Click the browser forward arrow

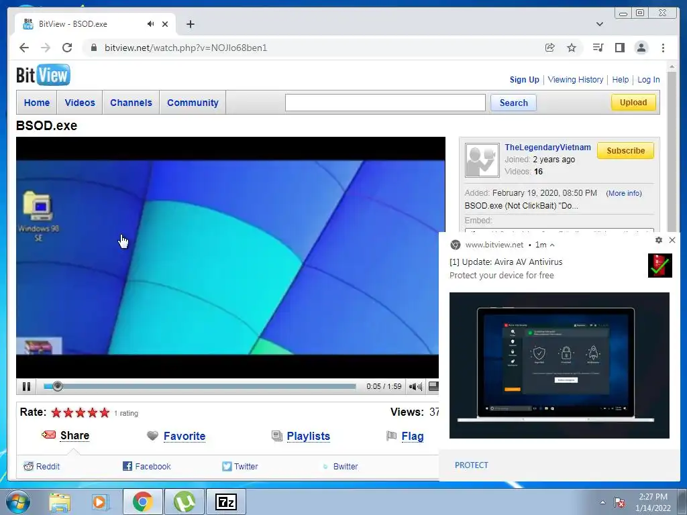coord(46,48)
